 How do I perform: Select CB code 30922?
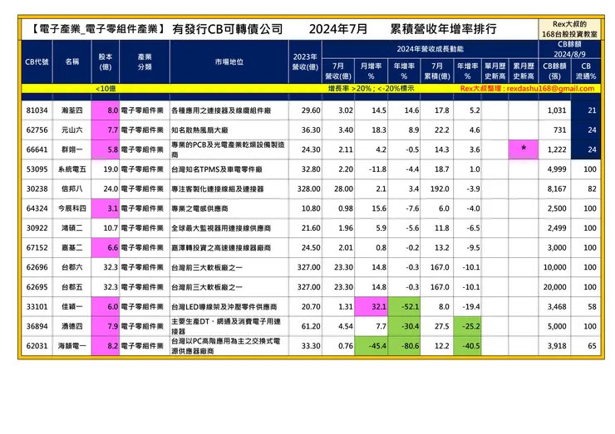[x=37, y=228]
